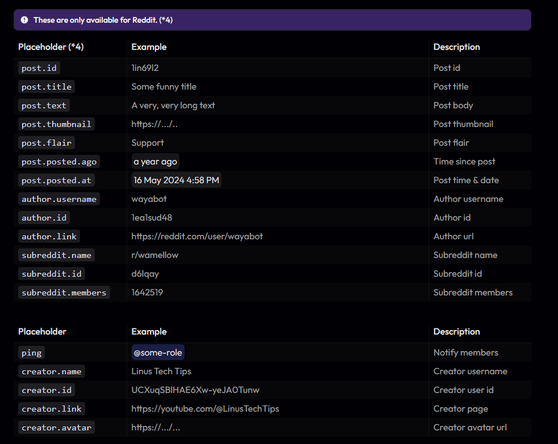
Task: Click the 'Linus Tech Tips' example
Action: click(x=161, y=371)
